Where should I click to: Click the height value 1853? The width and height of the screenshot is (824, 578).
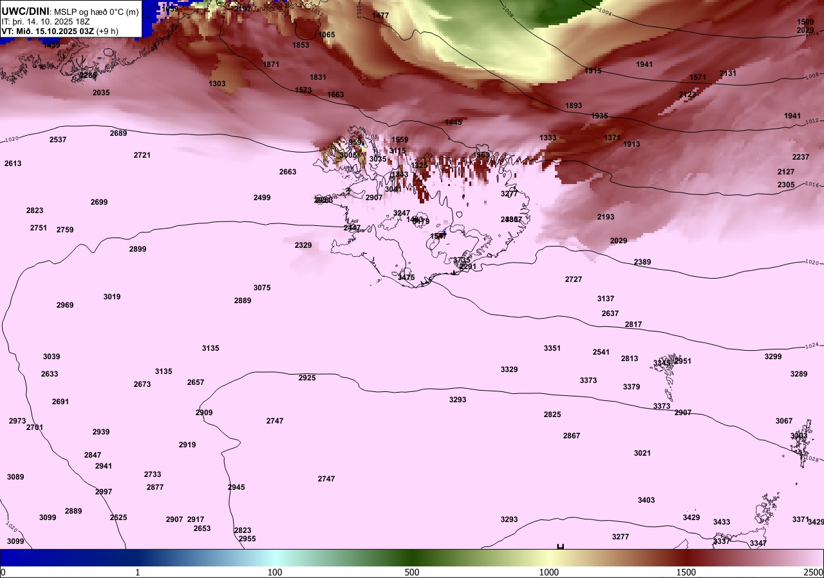point(301,45)
